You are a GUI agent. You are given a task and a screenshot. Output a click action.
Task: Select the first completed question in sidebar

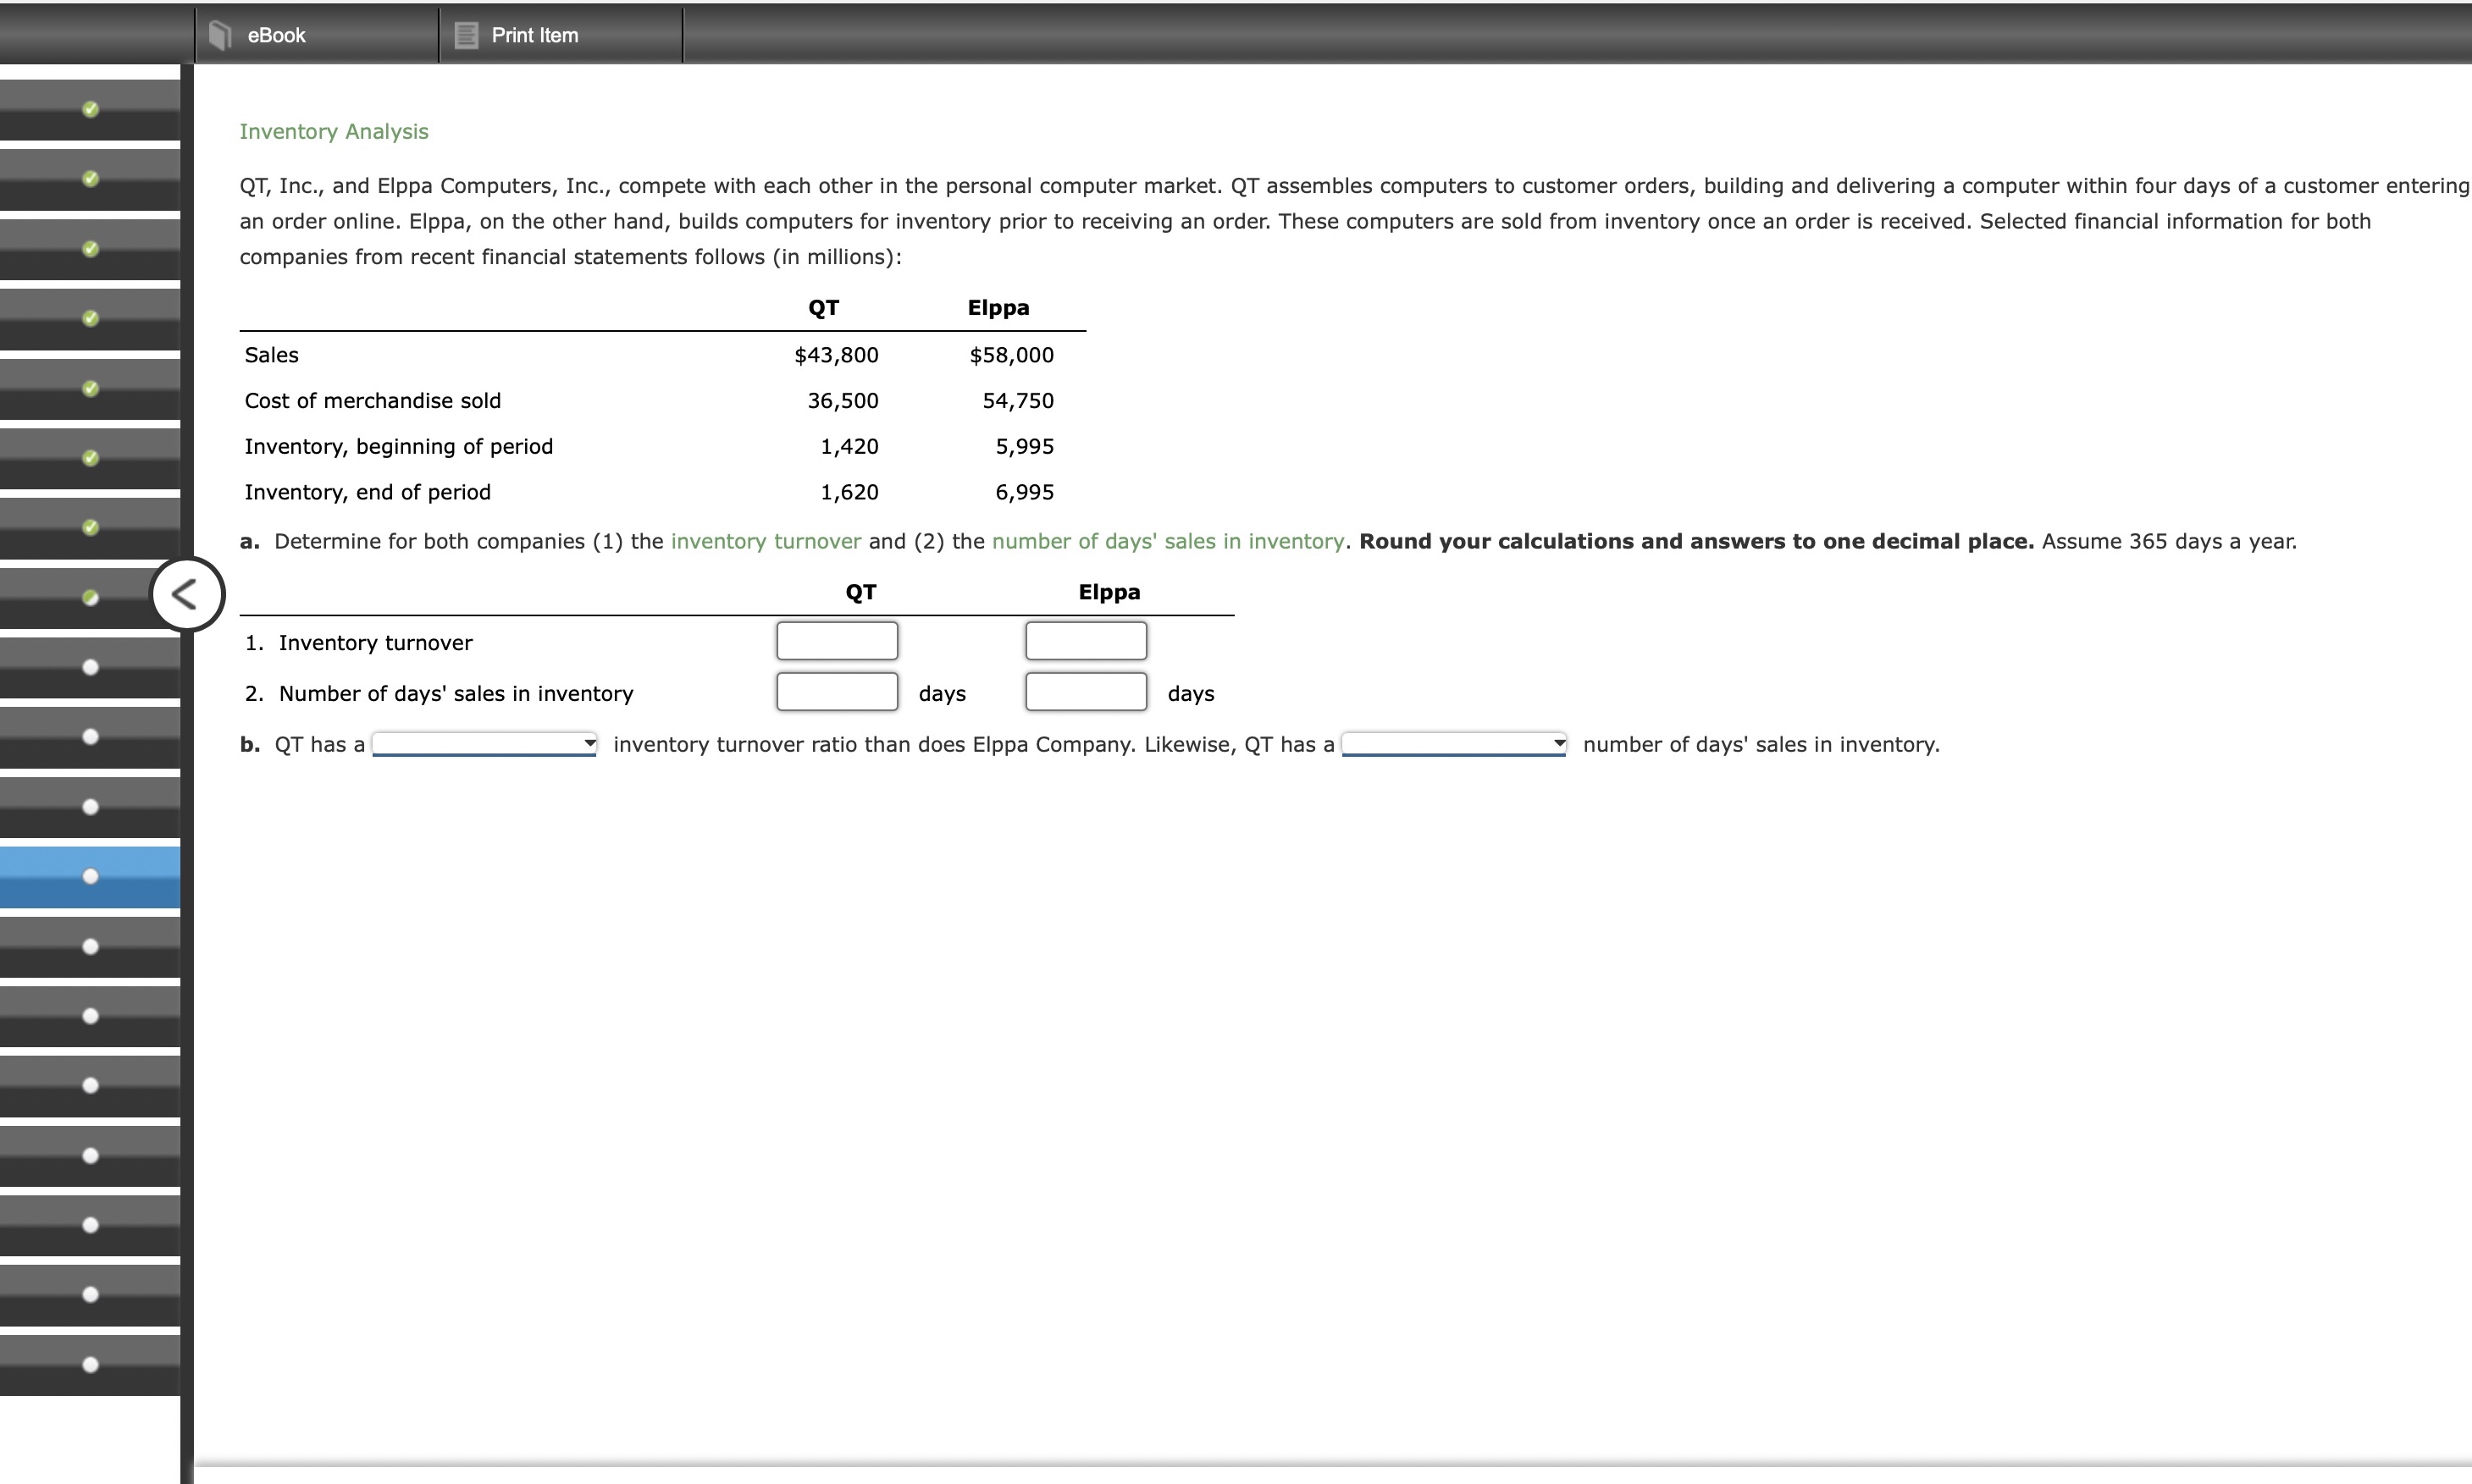tap(90, 109)
